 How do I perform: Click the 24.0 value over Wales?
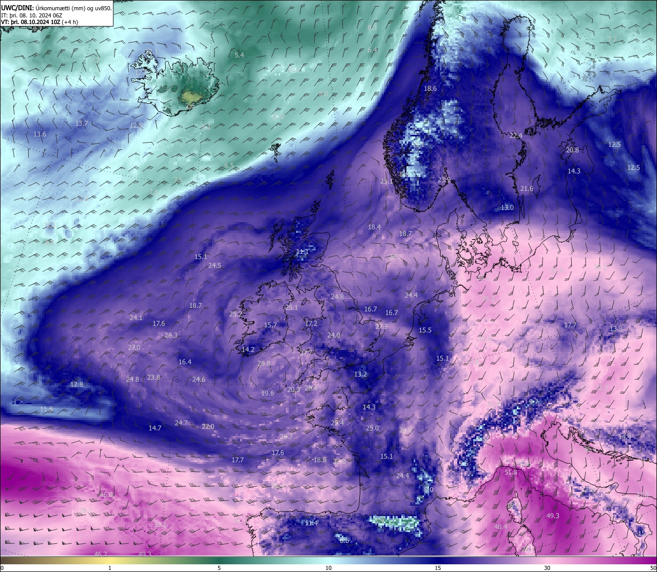[334, 335]
